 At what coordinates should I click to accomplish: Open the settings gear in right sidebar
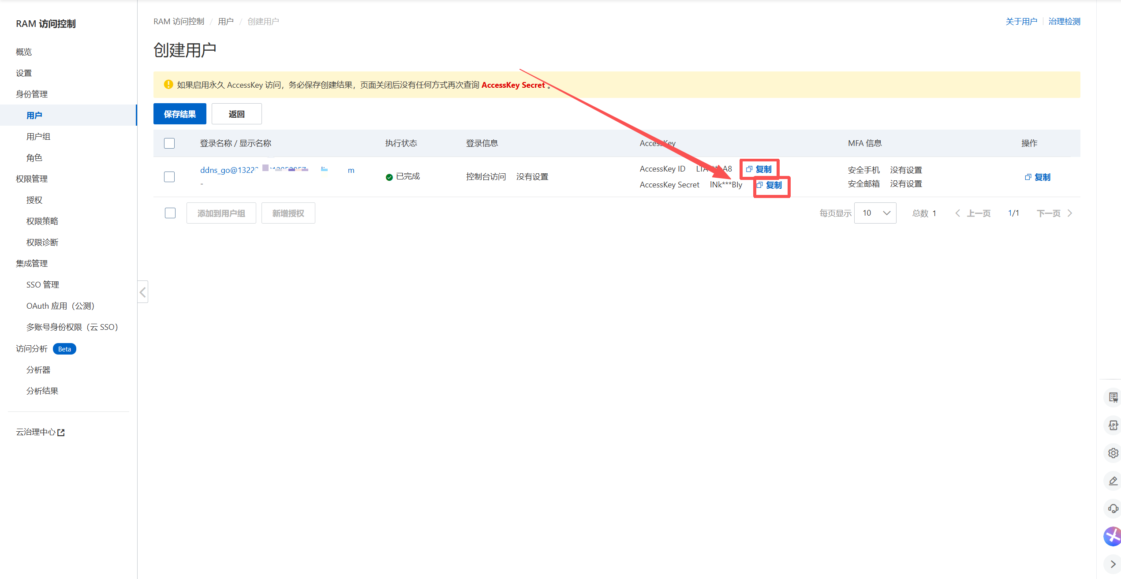[1113, 453]
